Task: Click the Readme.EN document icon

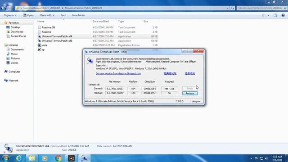Action: [x=39, y=27]
